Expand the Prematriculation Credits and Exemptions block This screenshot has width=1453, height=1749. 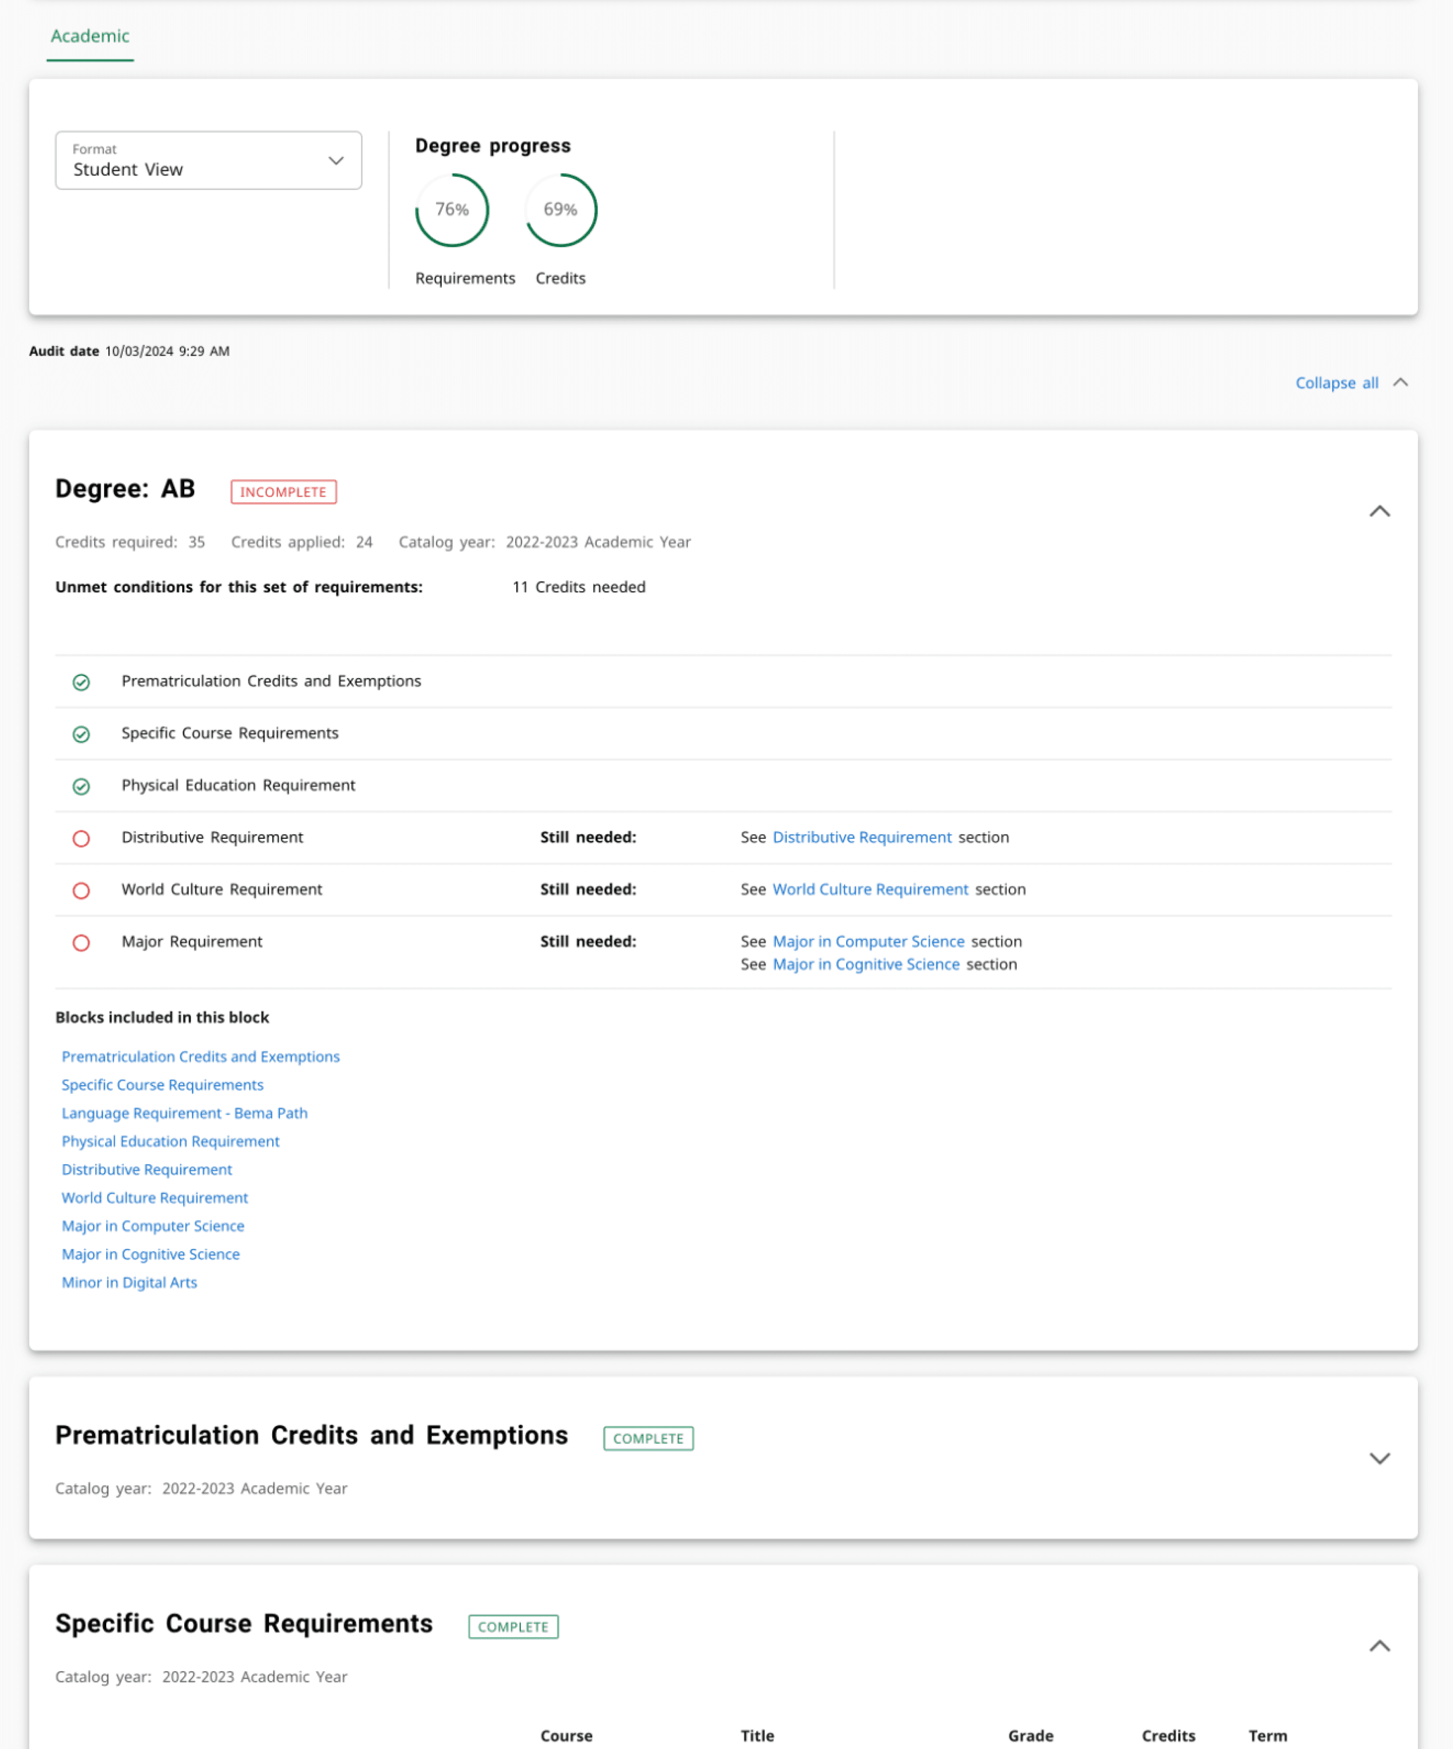(1380, 1459)
